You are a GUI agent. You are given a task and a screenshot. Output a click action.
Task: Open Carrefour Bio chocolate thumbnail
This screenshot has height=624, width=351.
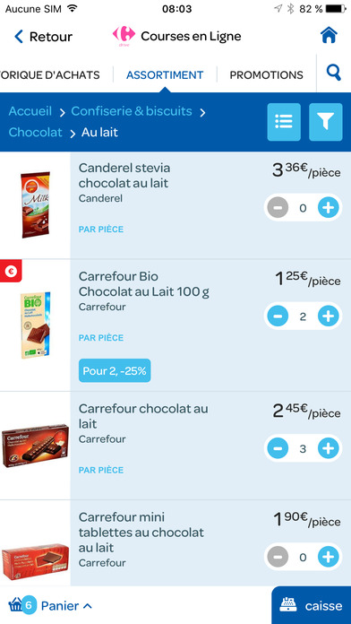click(x=36, y=325)
